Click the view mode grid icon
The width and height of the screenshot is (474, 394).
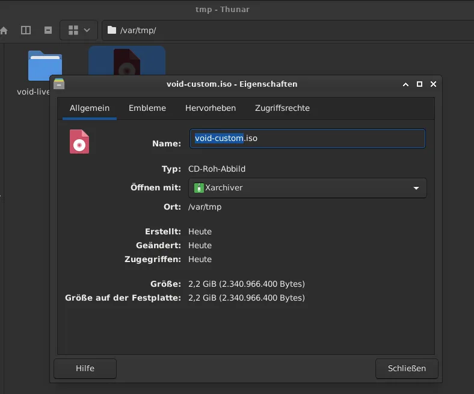tap(74, 30)
